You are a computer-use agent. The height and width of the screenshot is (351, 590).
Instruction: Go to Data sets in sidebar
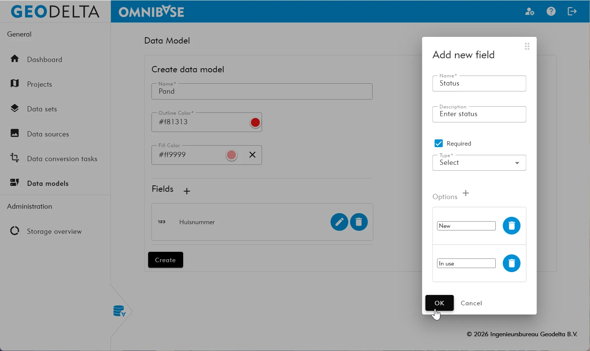pyautogui.click(x=42, y=109)
